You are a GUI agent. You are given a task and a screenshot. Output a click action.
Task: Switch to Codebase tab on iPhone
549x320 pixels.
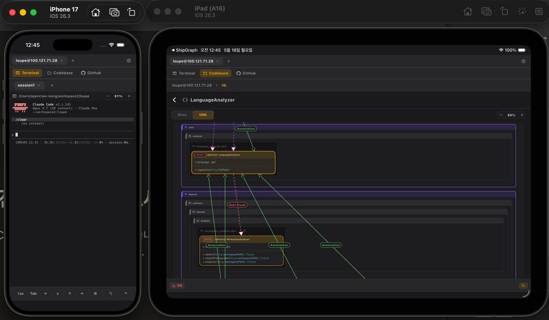point(60,73)
